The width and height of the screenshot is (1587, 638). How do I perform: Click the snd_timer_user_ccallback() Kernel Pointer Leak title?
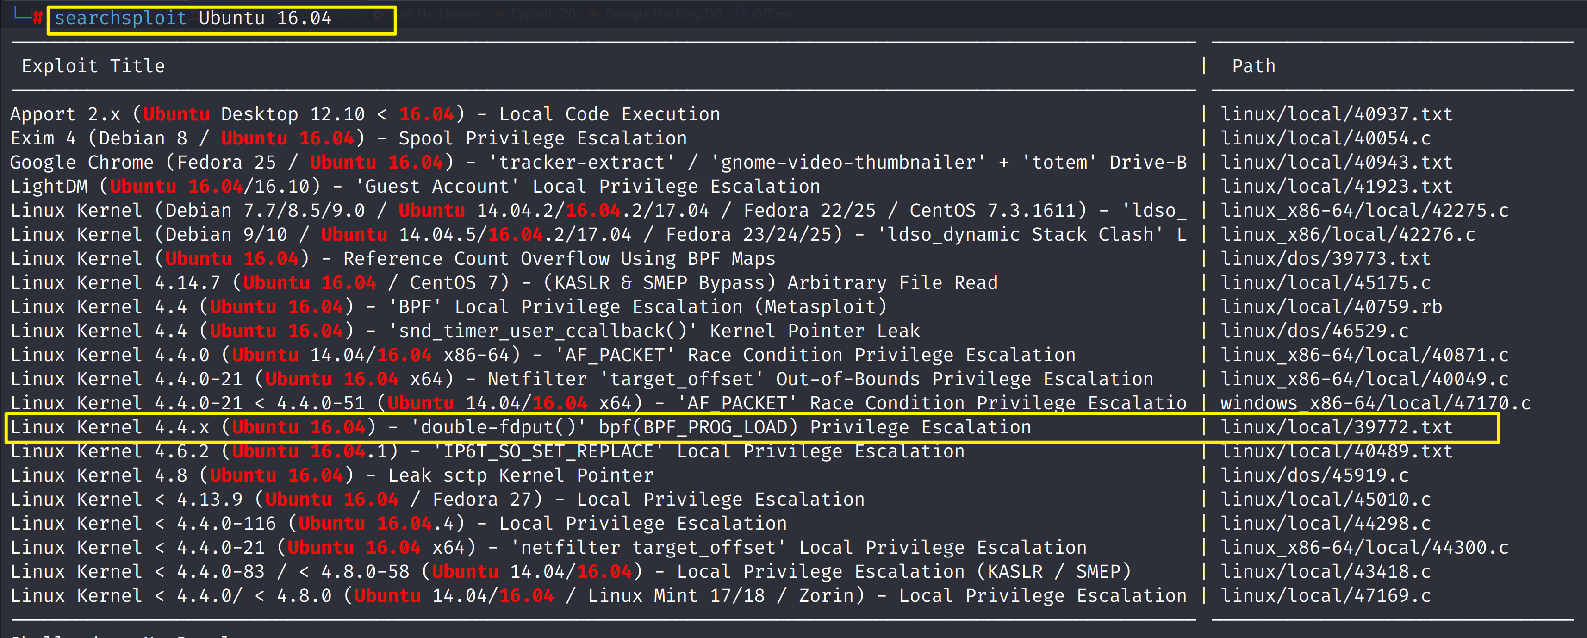coord(465,331)
